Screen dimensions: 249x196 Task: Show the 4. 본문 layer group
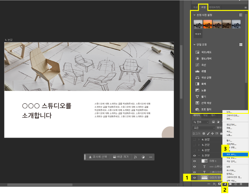[194, 150]
